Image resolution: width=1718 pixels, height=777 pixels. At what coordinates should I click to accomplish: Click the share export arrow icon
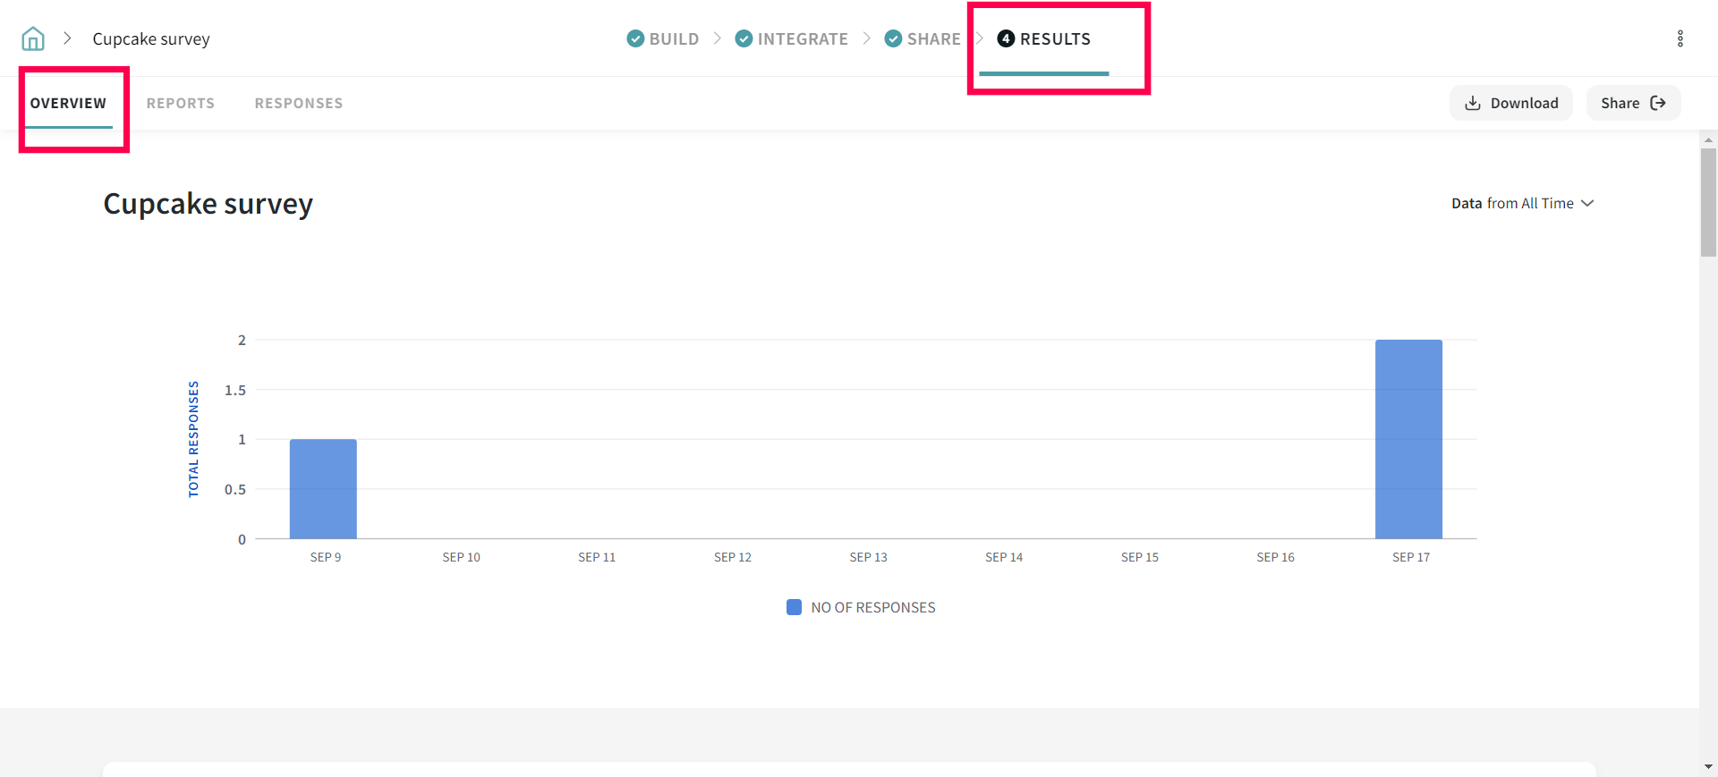click(1658, 103)
